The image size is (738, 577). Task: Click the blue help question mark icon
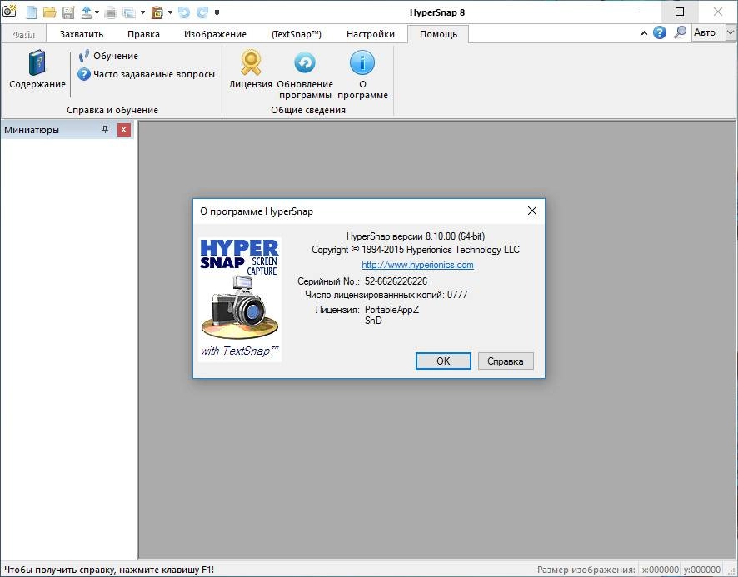[660, 32]
